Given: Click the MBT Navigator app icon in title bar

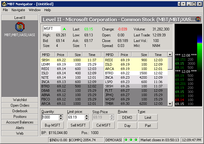Looking at the screenshot, I should (4, 4).
